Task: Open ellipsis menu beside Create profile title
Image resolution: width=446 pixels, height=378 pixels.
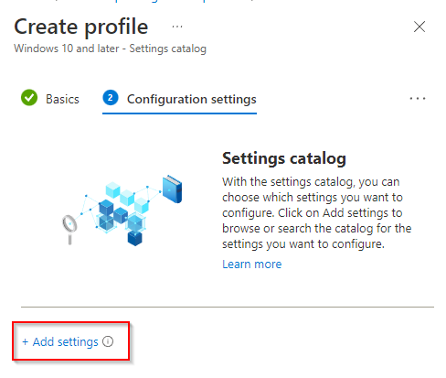Action: (x=177, y=27)
